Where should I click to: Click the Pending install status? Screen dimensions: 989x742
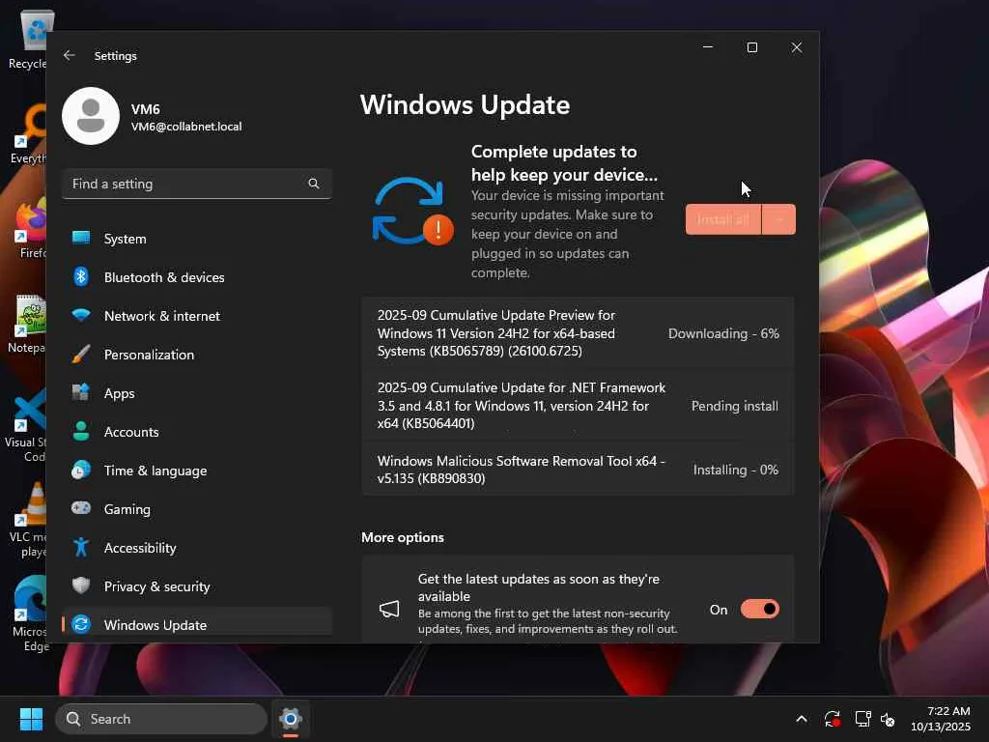(735, 406)
